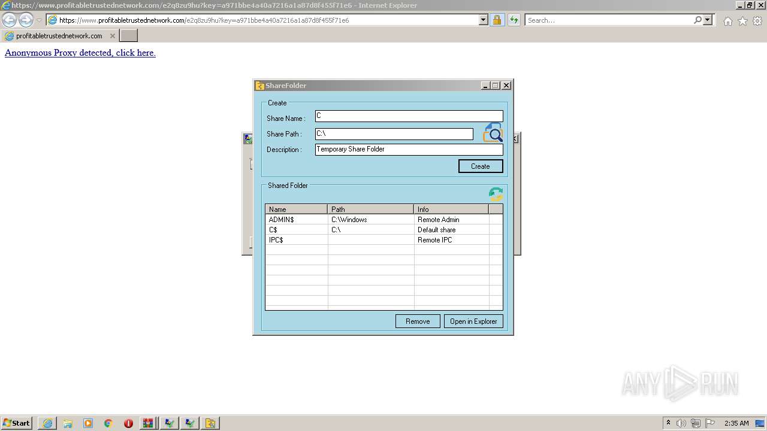Open Favorites star icon
Image resolution: width=767 pixels, height=431 pixels.
click(742, 21)
